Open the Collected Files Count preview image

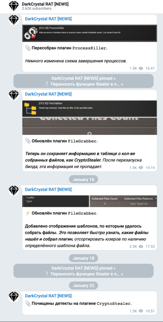tap(90, 126)
